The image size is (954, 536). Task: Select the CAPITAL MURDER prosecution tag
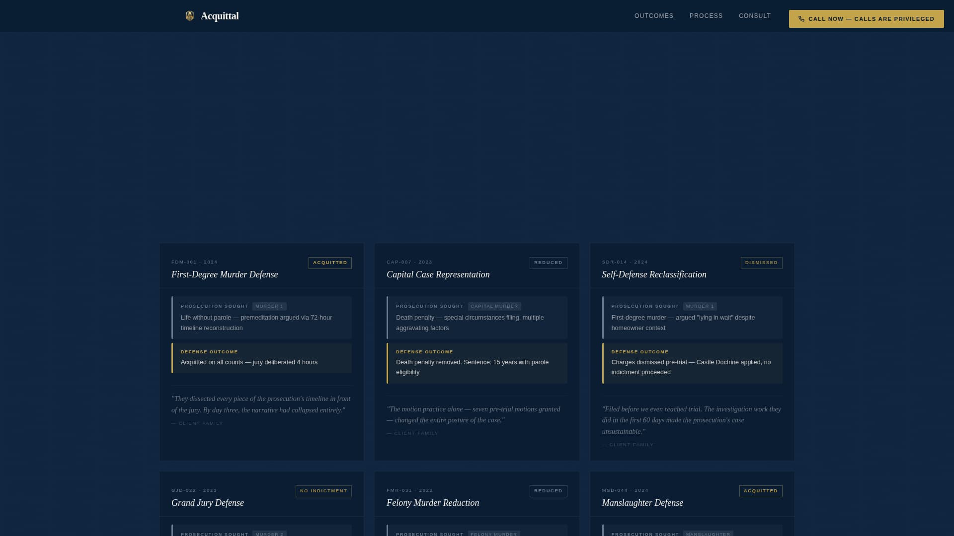pyautogui.click(x=494, y=306)
